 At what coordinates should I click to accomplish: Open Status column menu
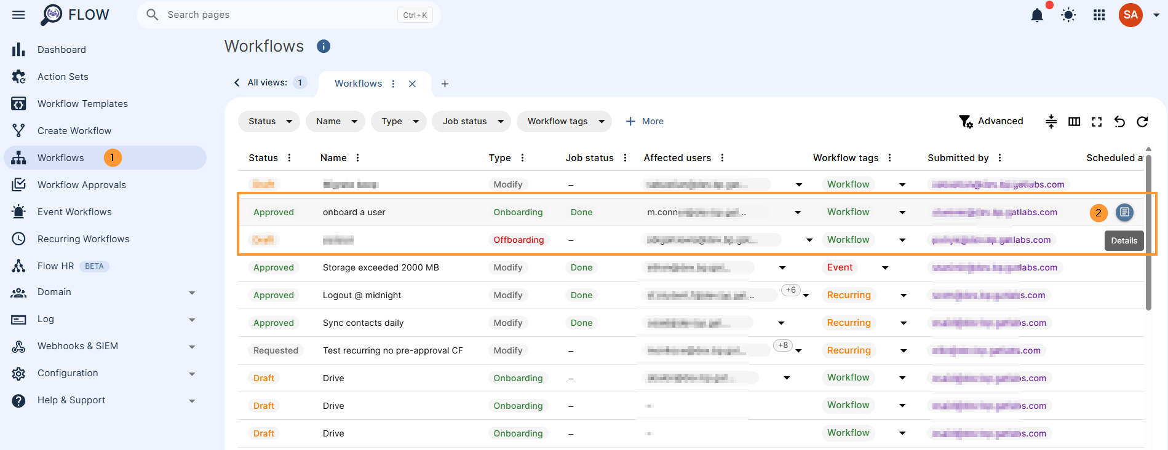point(289,158)
